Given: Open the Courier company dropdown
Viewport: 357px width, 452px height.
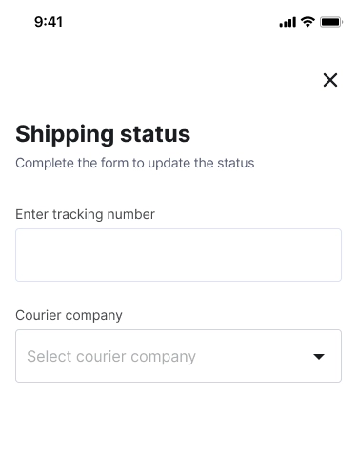Looking at the screenshot, I should 178,356.
